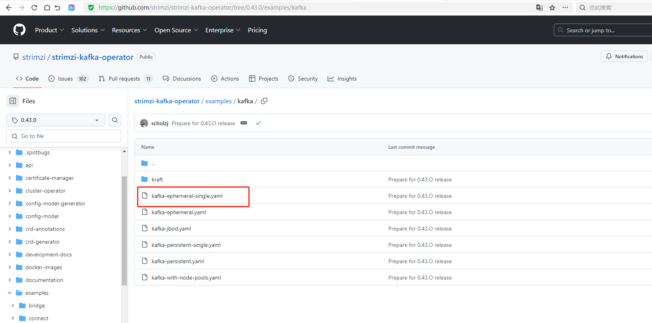Open kafka-persistent-single.yaml file
The width and height of the screenshot is (652, 323).
coord(186,245)
